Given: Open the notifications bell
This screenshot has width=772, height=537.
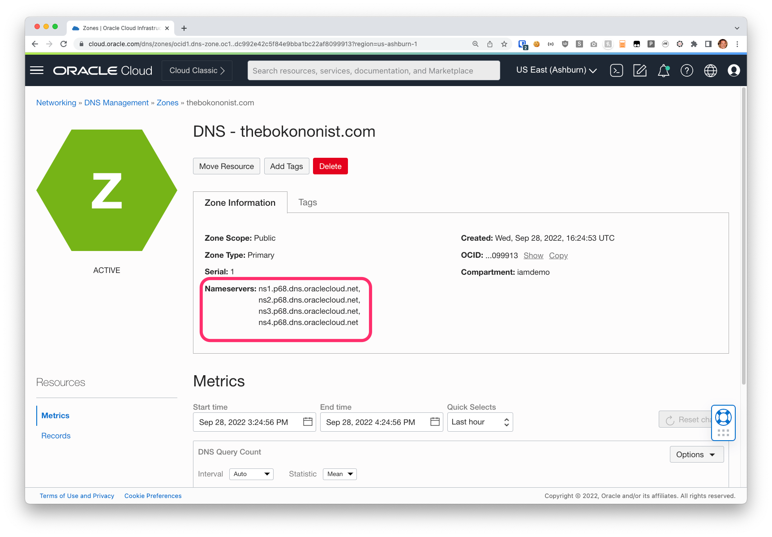Looking at the screenshot, I should coord(664,70).
